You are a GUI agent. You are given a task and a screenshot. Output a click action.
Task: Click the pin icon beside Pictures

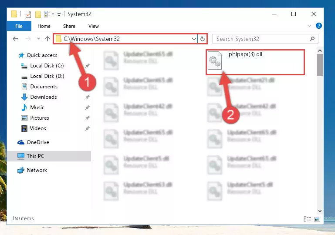[x=88, y=118]
